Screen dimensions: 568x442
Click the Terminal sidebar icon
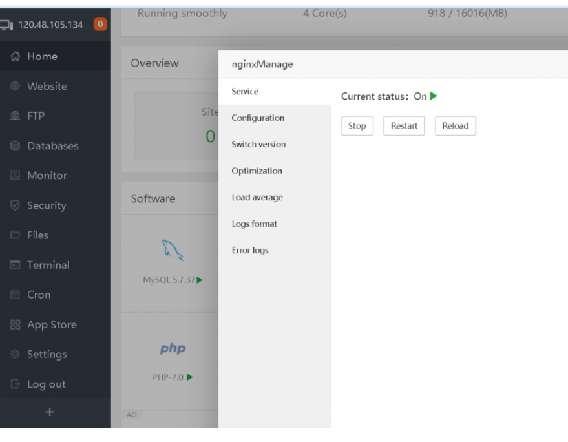click(16, 265)
